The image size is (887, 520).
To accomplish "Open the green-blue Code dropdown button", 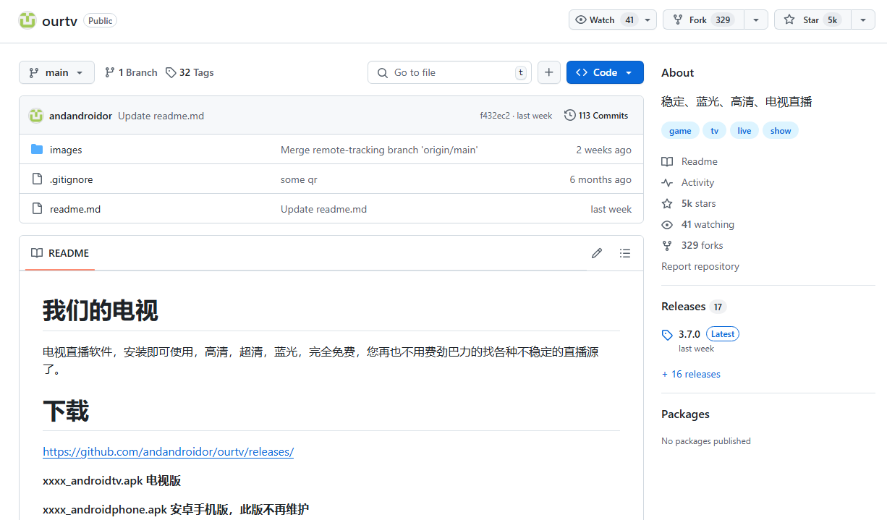I will [x=605, y=72].
